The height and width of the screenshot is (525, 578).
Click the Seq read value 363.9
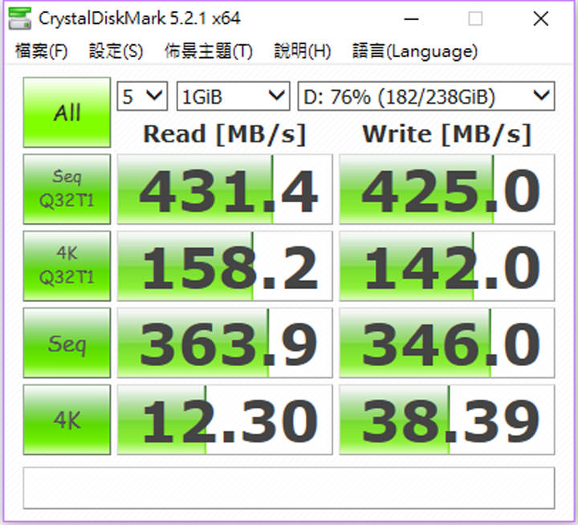pos(225,343)
